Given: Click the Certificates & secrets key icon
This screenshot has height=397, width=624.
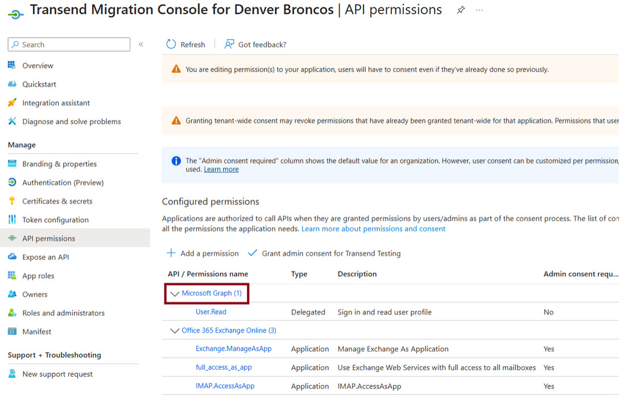Looking at the screenshot, I should (13, 201).
